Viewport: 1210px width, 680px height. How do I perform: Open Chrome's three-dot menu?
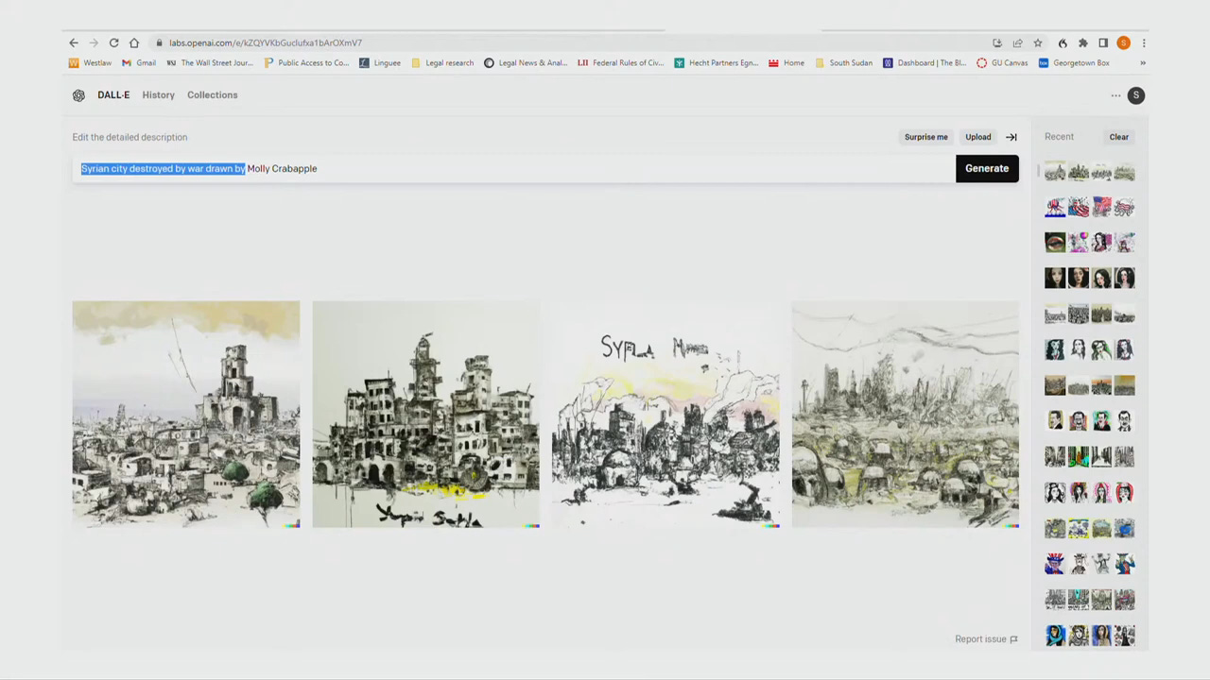point(1144,42)
